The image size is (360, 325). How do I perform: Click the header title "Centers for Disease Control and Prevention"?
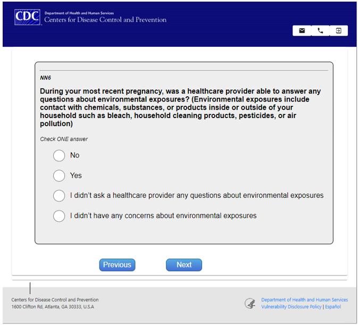tap(105, 20)
